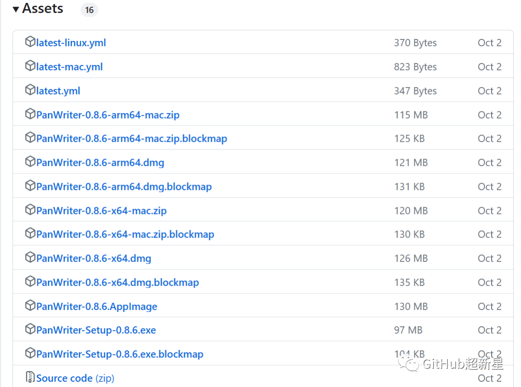
Task: Click the package icon beside latest-linux.yml
Action: 30,41
